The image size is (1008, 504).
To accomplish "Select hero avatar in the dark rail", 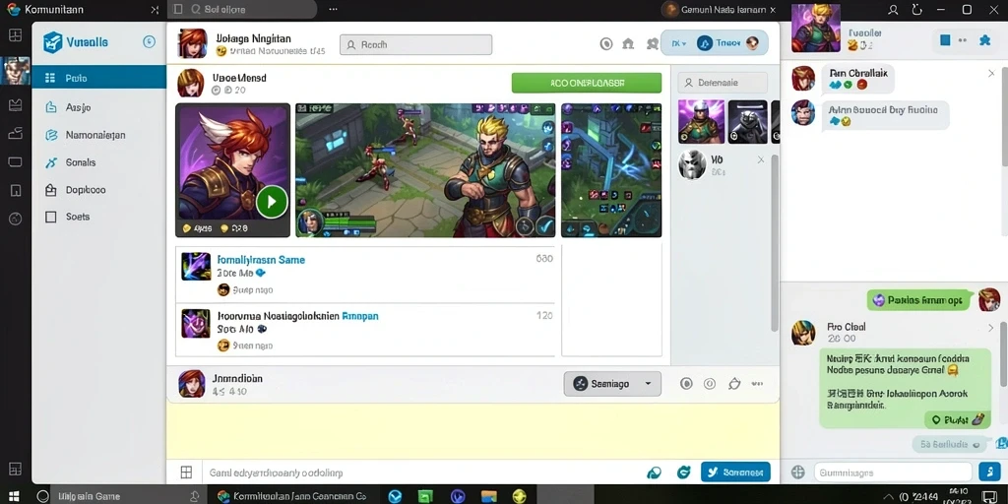I will 16,71.
